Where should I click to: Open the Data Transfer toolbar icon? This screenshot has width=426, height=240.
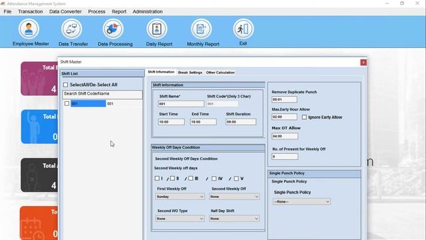(72, 29)
